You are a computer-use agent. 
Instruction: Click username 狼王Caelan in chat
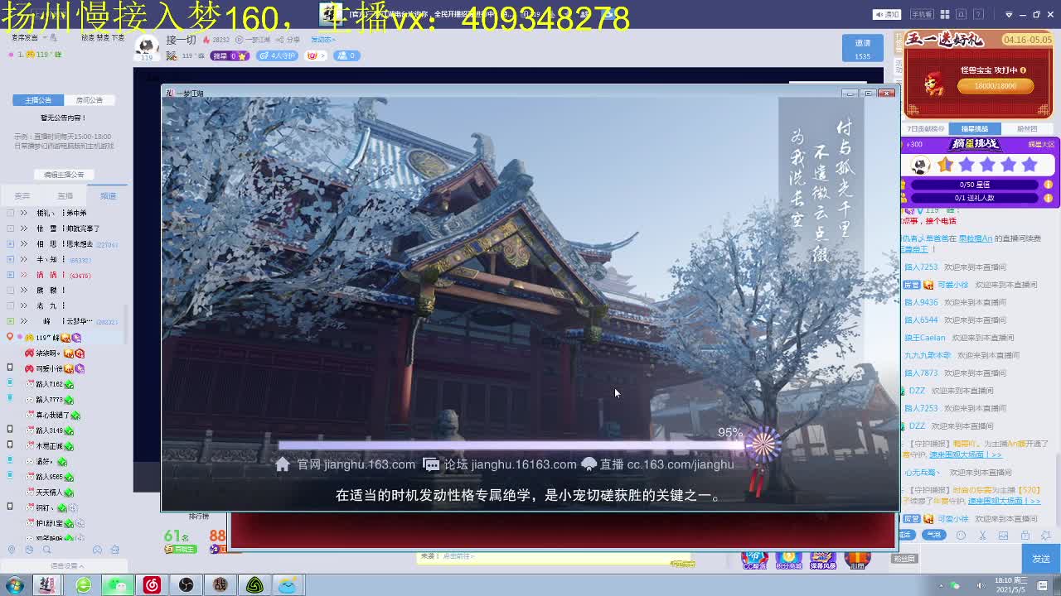924,338
